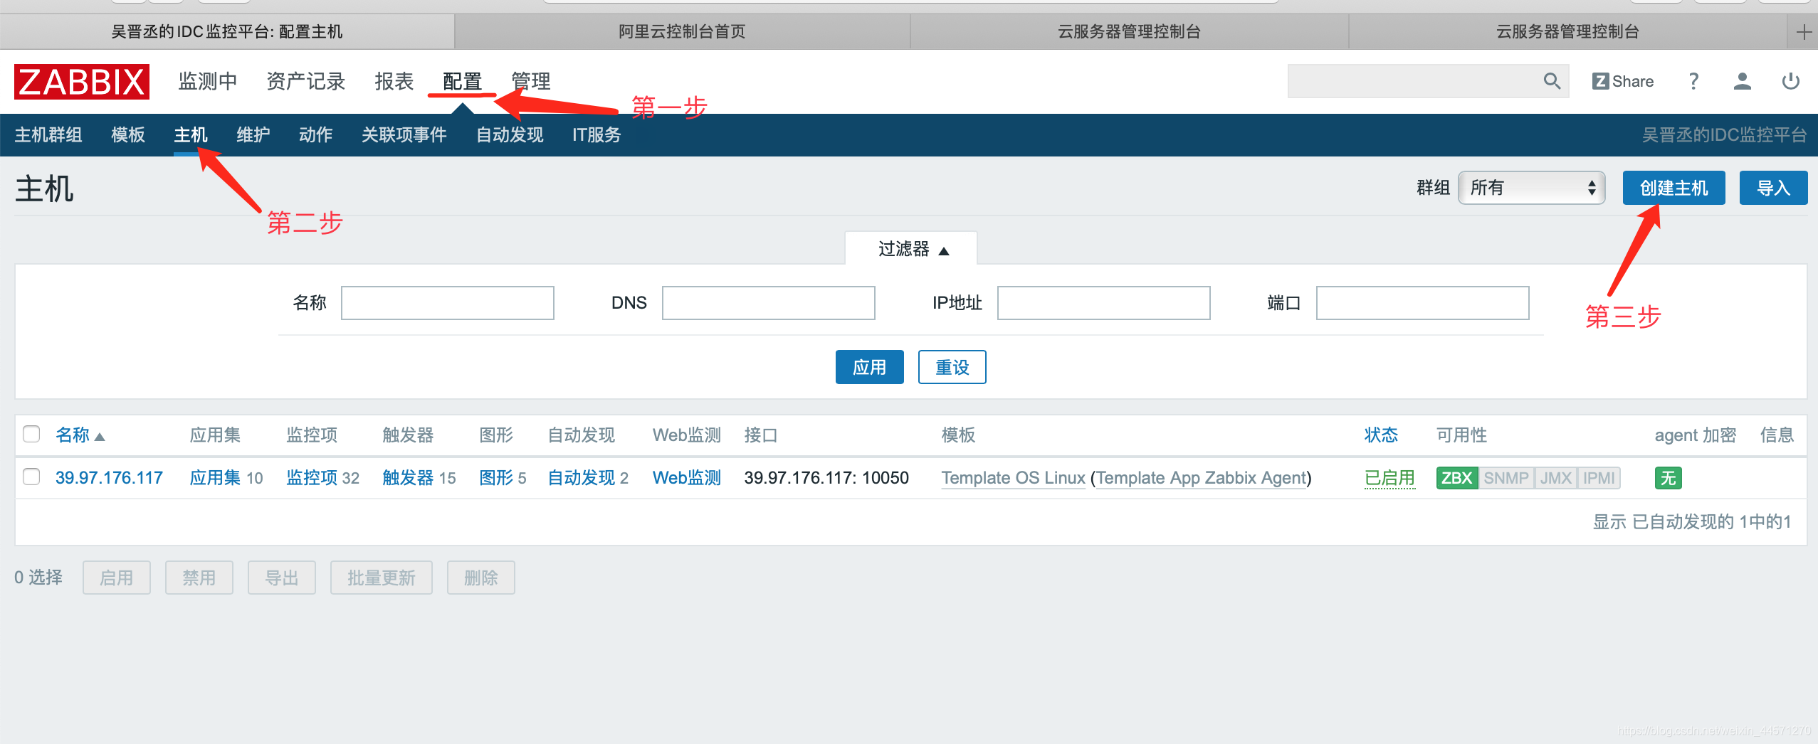The image size is (1818, 744).
Task: Open host 39.97.176.117 link
Action: (109, 478)
